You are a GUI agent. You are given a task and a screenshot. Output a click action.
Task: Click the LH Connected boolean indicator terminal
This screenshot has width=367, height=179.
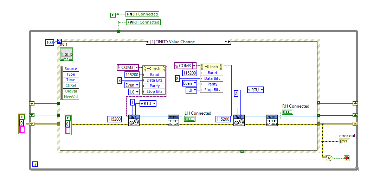point(190,119)
